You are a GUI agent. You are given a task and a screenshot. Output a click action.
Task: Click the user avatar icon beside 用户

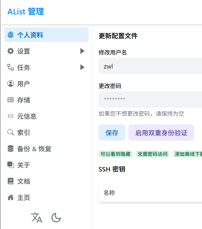click(x=11, y=83)
